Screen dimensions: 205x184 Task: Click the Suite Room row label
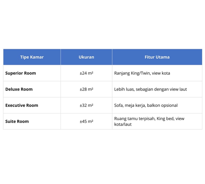[x=17, y=121]
